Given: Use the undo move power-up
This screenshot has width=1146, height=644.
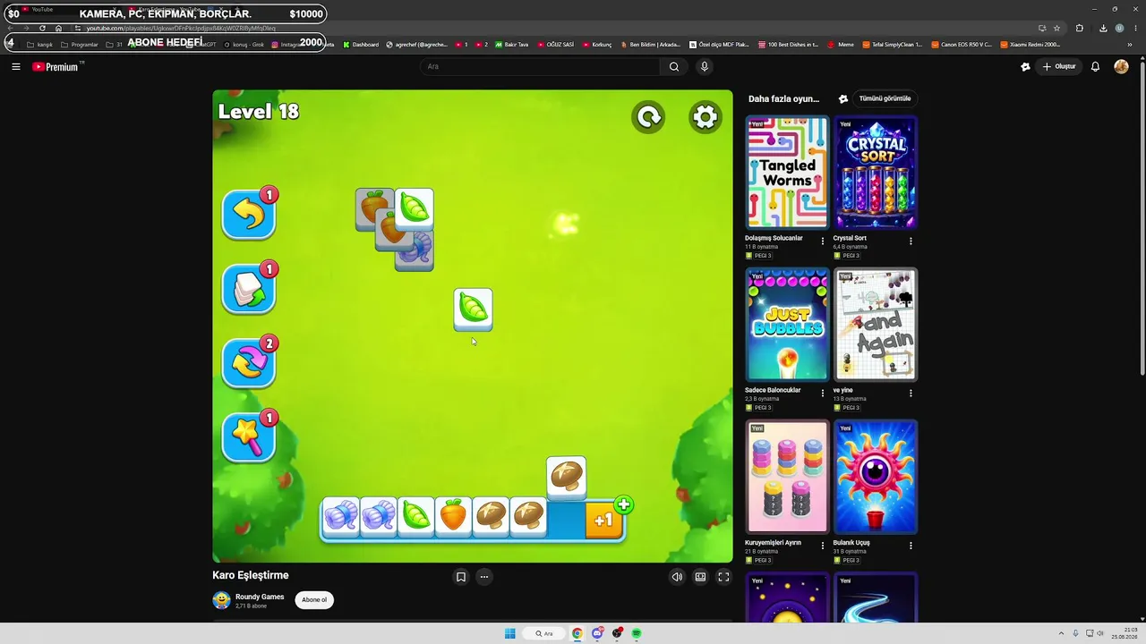Looking at the screenshot, I should [248, 215].
